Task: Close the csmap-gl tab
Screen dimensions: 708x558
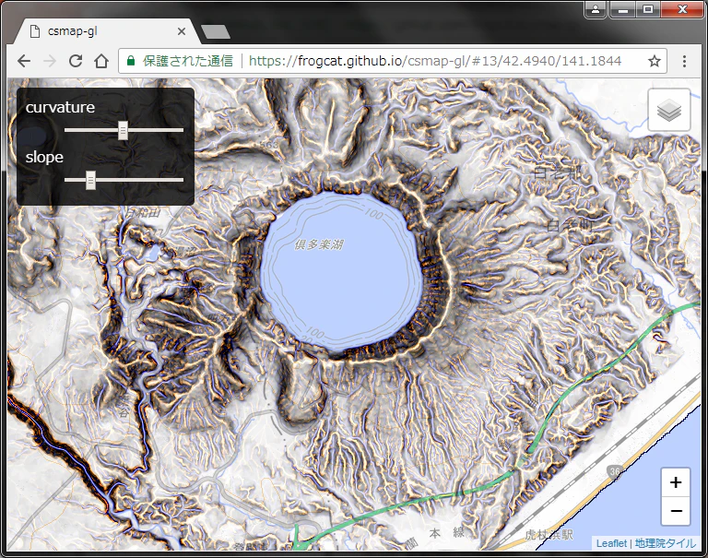Action: 182,31
